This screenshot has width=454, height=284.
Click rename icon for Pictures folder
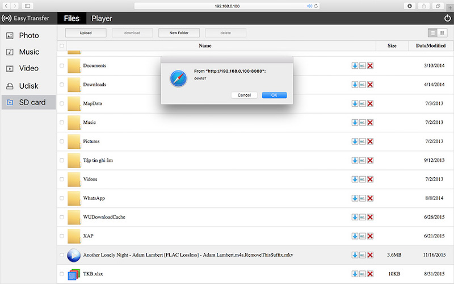tap(363, 141)
